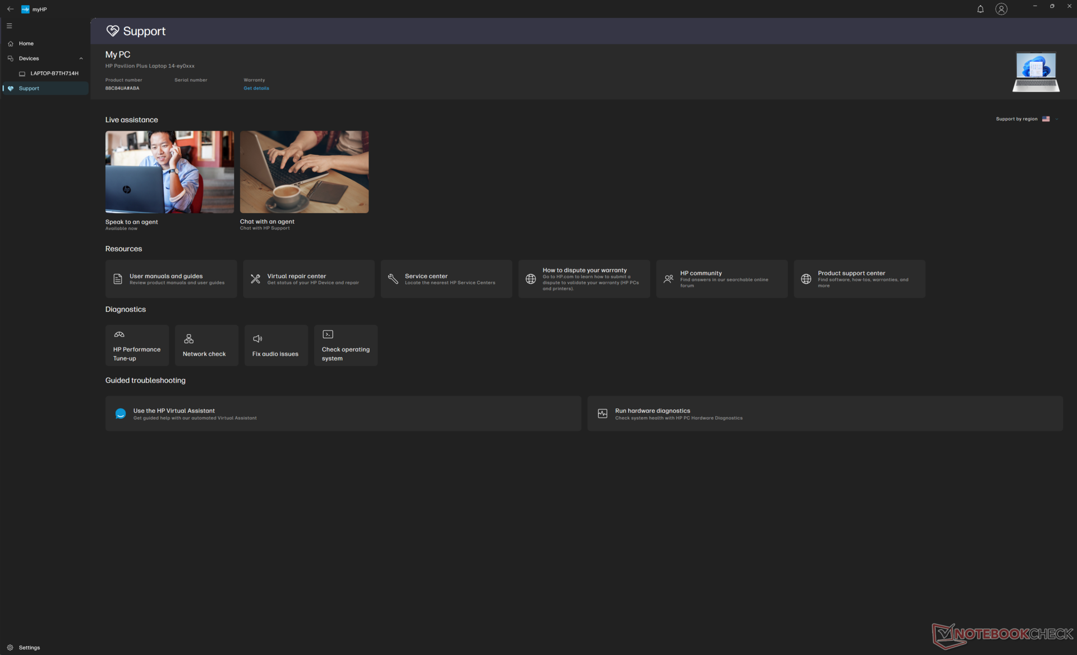Screen dimensions: 1077x655
Task: Collapse the Devices sidebar section
Action: click(x=81, y=58)
